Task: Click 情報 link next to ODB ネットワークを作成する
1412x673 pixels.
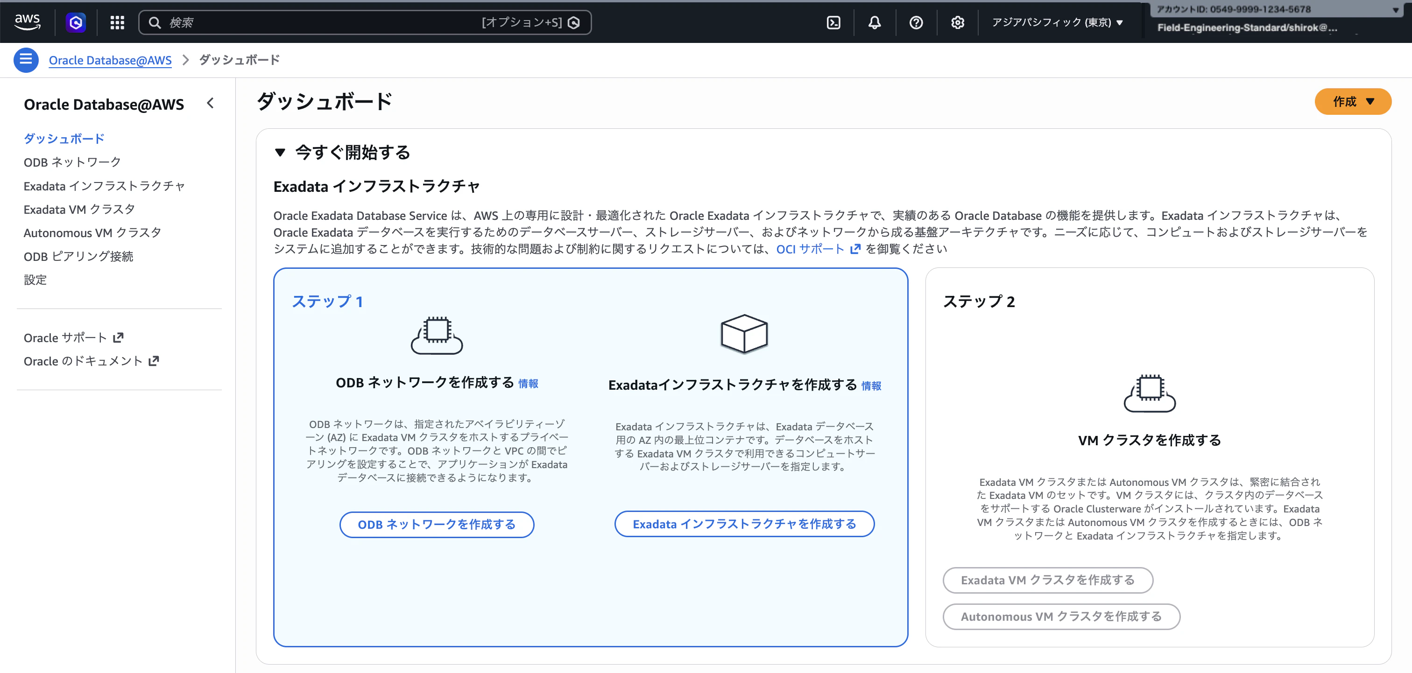Action: click(529, 384)
